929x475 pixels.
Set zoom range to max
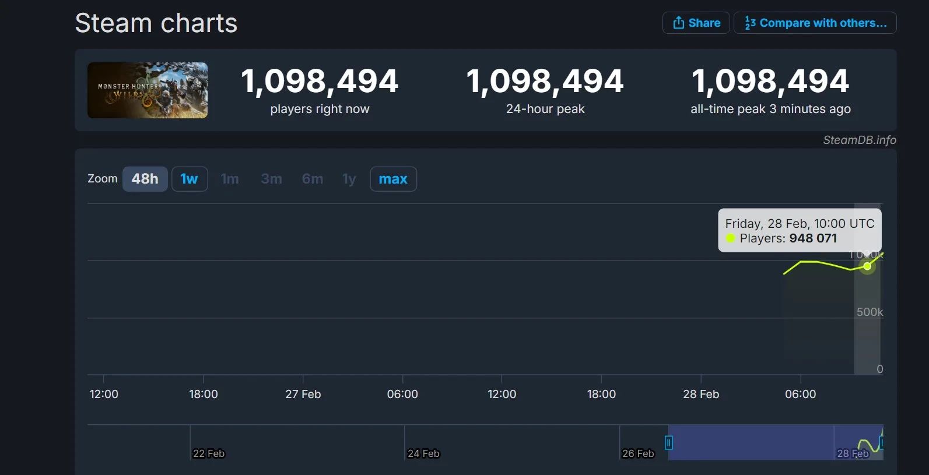click(393, 179)
